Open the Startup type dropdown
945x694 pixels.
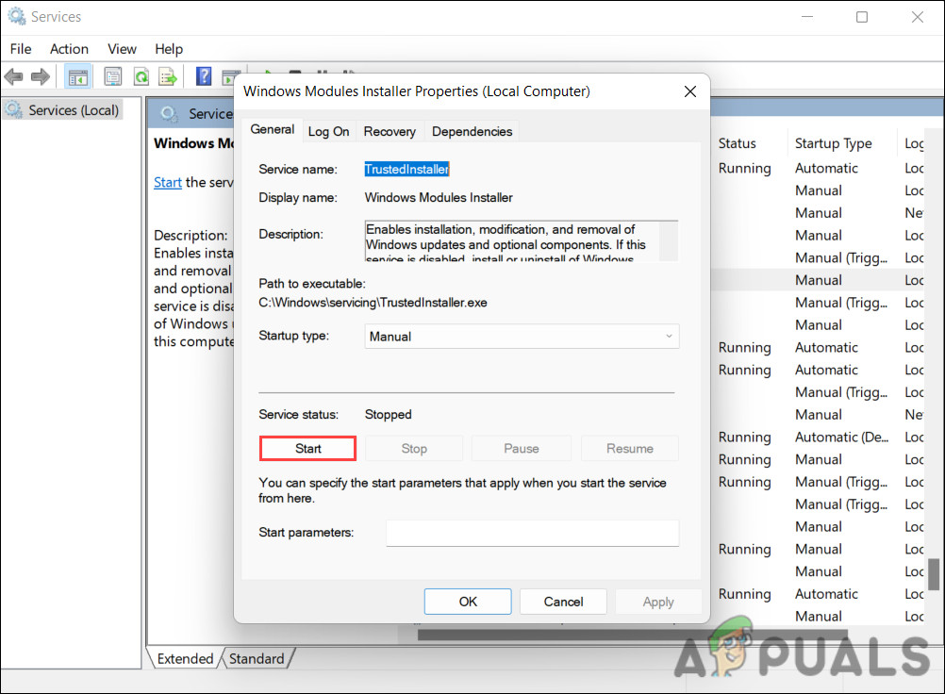[x=522, y=336]
